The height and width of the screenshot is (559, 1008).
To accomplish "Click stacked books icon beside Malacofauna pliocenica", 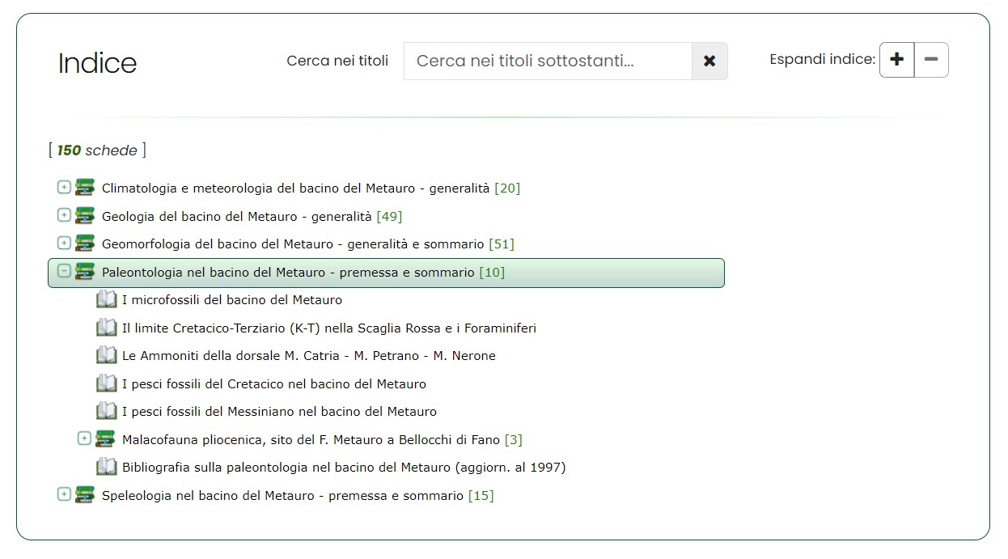I will (x=105, y=439).
